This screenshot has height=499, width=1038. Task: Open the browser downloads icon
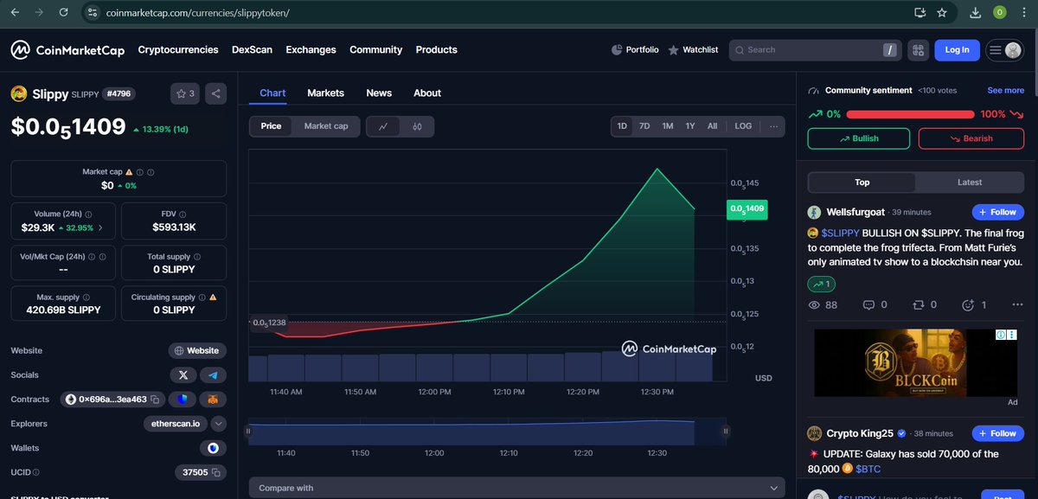click(x=976, y=13)
